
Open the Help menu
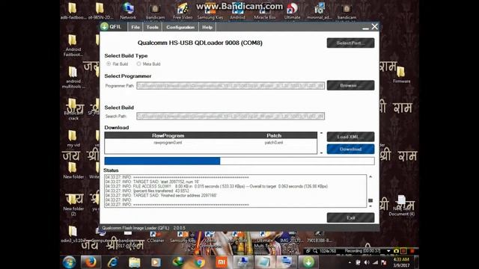(207, 27)
